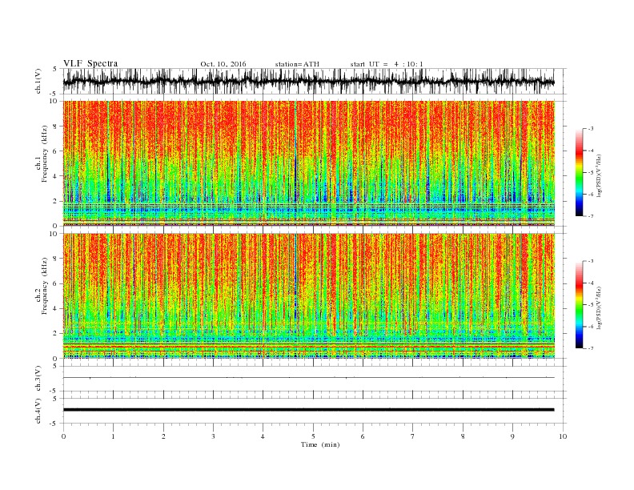The width and height of the screenshot is (634, 490).
Task: Click the "Time (min)" axis label
Action: pyautogui.click(x=320, y=444)
